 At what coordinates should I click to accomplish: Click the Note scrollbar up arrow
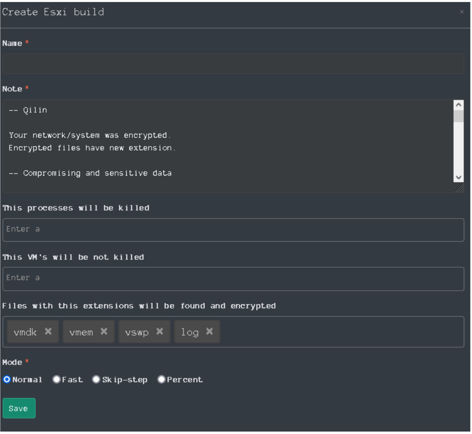[x=459, y=105]
